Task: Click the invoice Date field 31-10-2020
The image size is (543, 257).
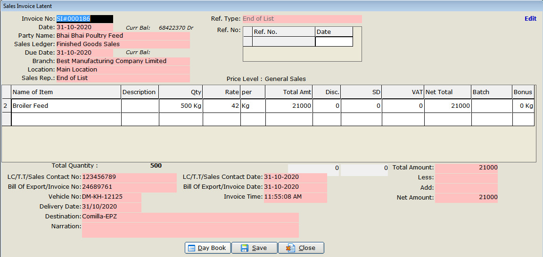Action: coord(84,27)
